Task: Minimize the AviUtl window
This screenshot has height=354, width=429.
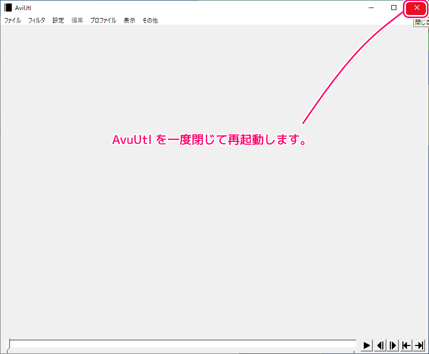Action: point(371,8)
